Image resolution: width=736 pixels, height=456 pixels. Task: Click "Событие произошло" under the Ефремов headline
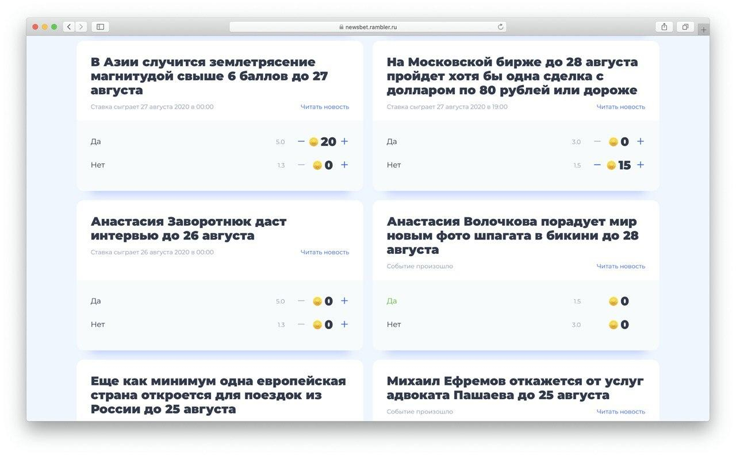tap(420, 412)
